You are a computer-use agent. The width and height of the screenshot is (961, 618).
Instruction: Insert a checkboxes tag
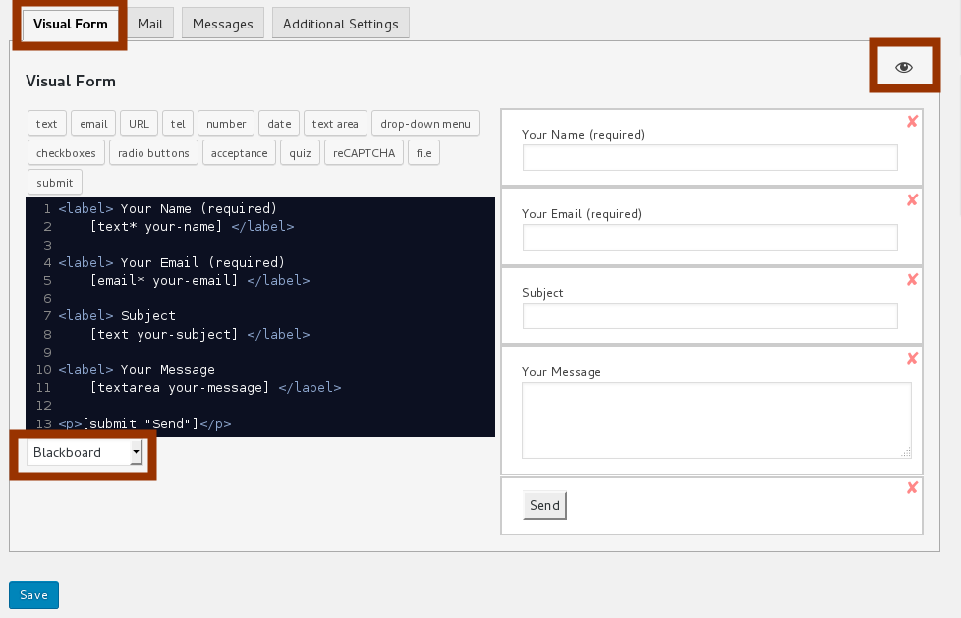(x=66, y=153)
